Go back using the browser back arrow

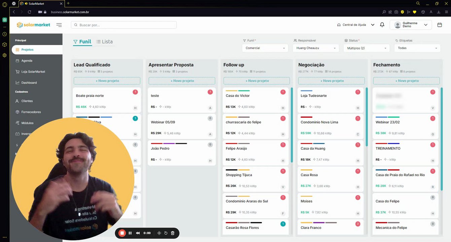coord(14,12)
